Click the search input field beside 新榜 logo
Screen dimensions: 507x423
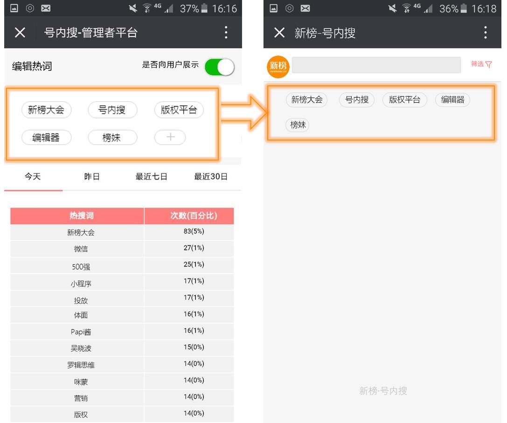(376, 65)
